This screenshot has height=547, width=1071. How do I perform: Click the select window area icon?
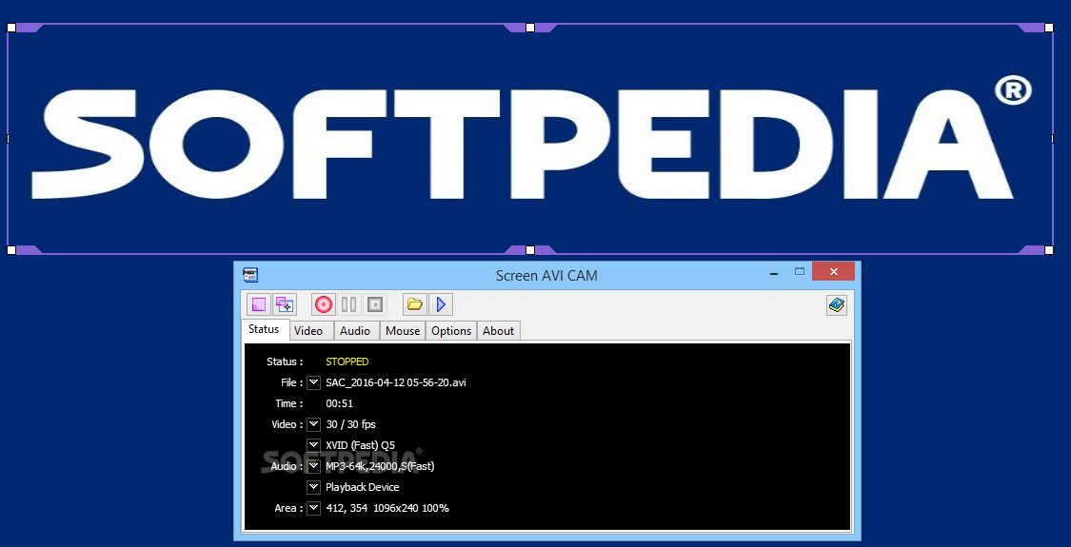coord(284,303)
